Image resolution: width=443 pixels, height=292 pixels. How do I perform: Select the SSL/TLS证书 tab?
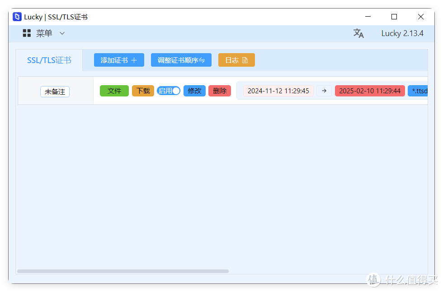[49, 60]
